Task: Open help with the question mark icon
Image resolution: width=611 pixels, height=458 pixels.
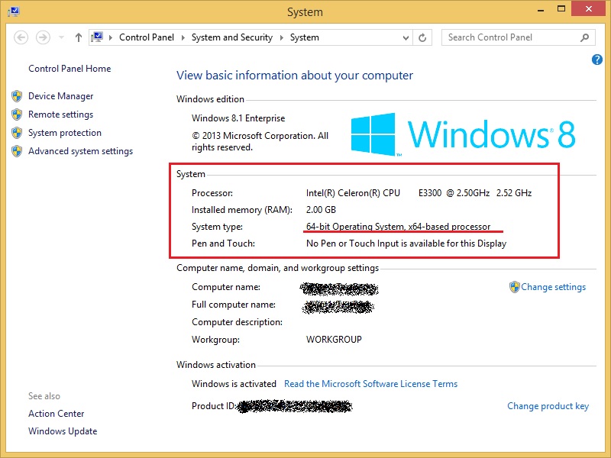Action: [596, 60]
